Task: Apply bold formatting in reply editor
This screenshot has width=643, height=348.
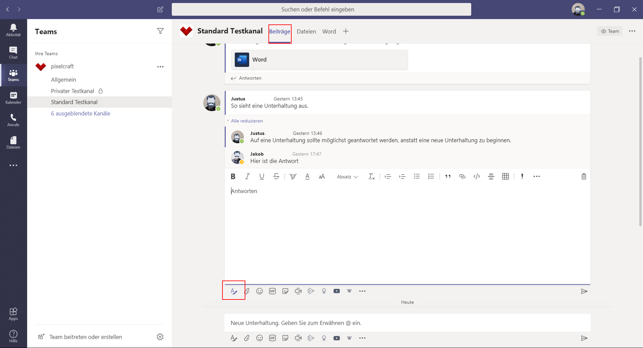Action: (x=233, y=176)
